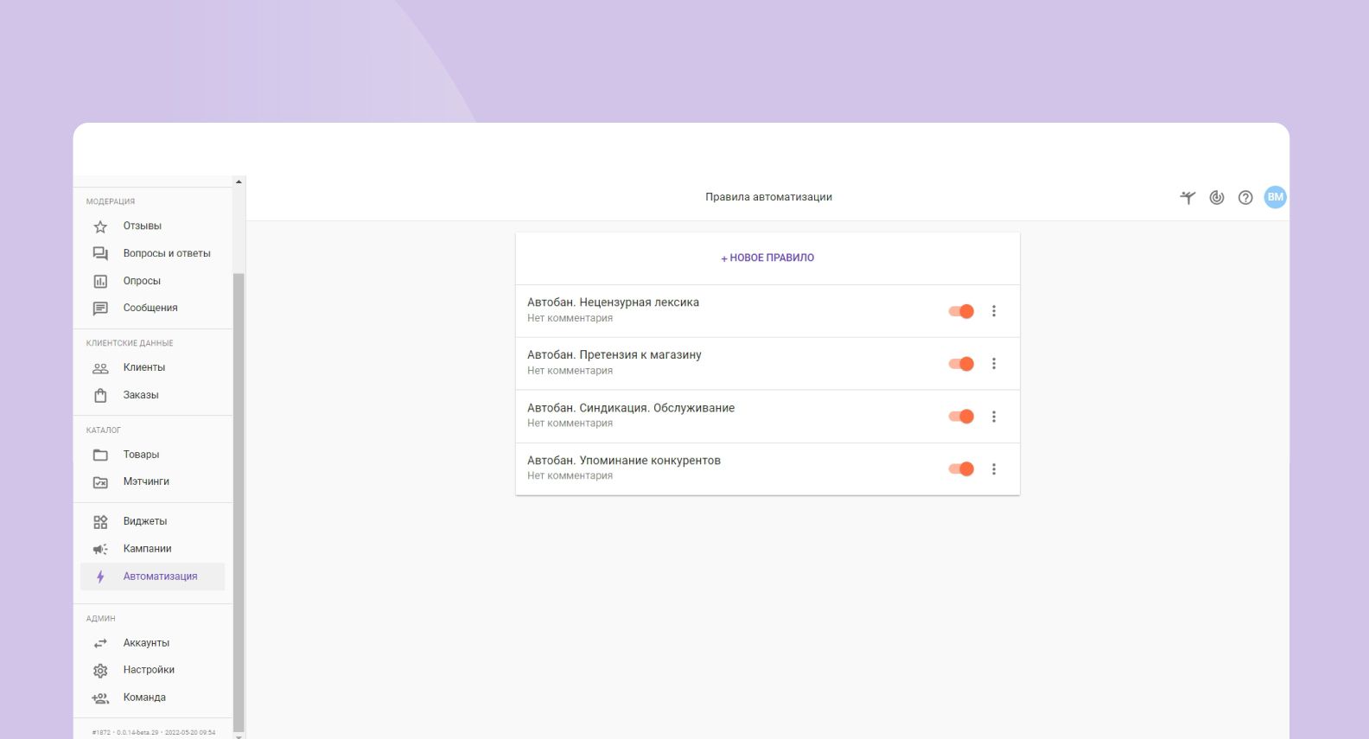This screenshot has height=739, width=1369.
Task: Open Вопросы и ответы chat icon
Action: (100, 254)
